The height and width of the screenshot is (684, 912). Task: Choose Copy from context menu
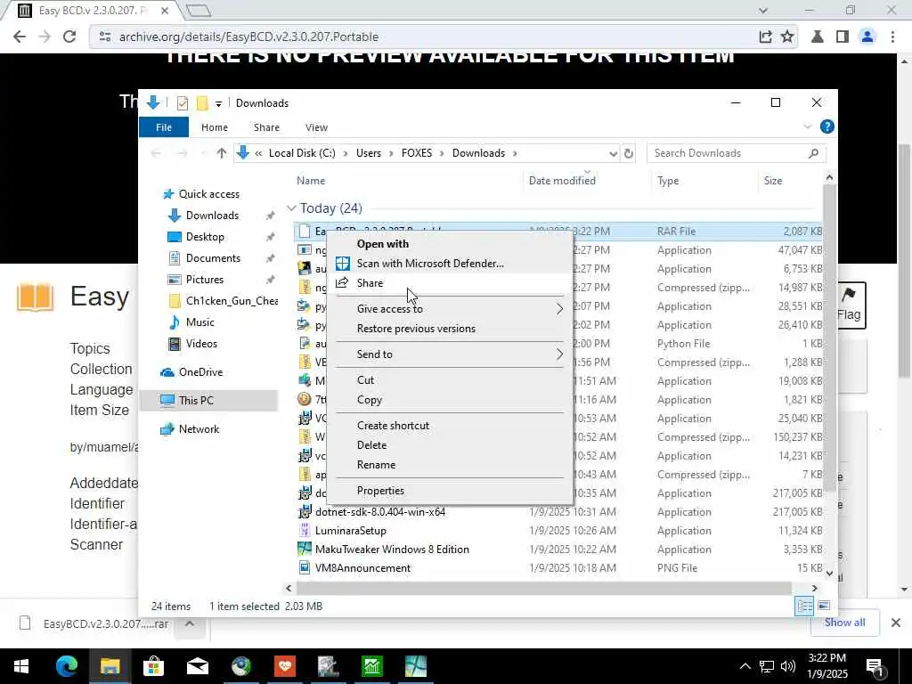point(370,400)
